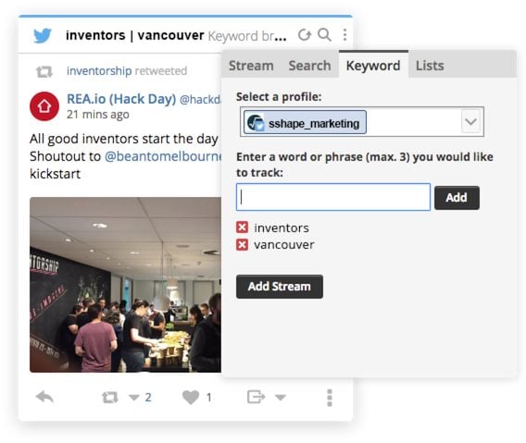Click the Twitter bird icon
Viewport: 526px width, 443px height.
tap(43, 35)
